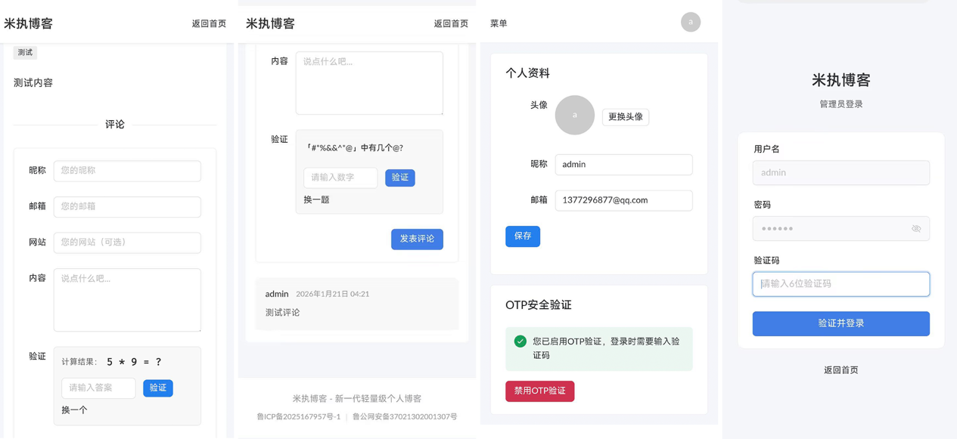Click the green checkmark OTP status icon
The width and height of the screenshot is (957, 439).
[519, 340]
